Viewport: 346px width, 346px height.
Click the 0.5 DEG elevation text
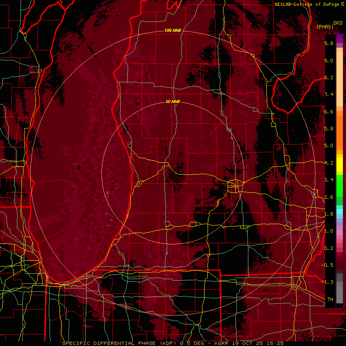click(191, 343)
